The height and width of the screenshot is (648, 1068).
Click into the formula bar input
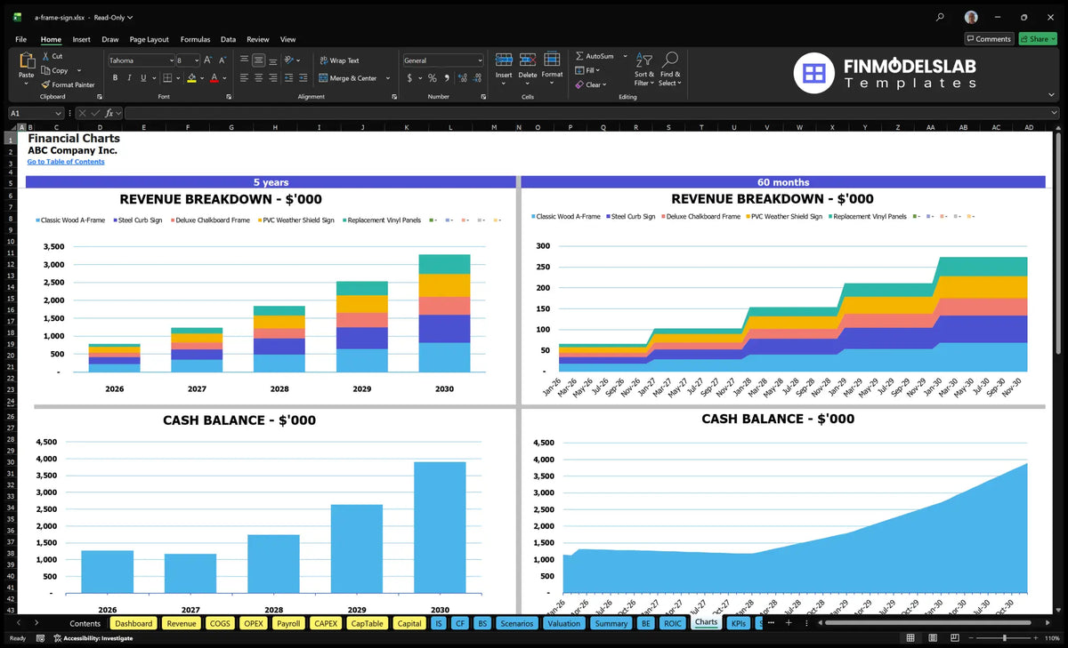point(591,113)
